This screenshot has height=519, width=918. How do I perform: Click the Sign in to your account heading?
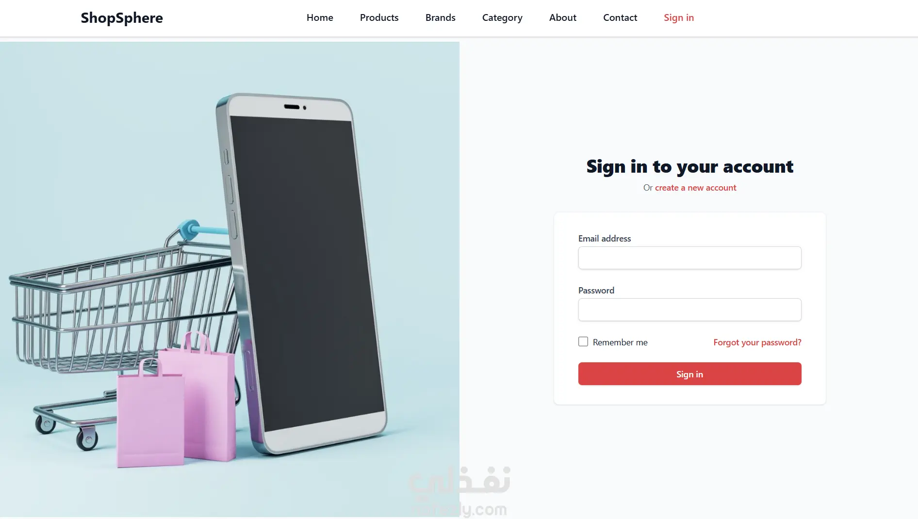[689, 167]
